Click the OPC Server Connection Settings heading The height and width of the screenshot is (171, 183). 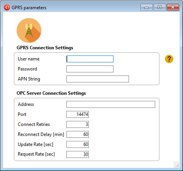(51, 93)
